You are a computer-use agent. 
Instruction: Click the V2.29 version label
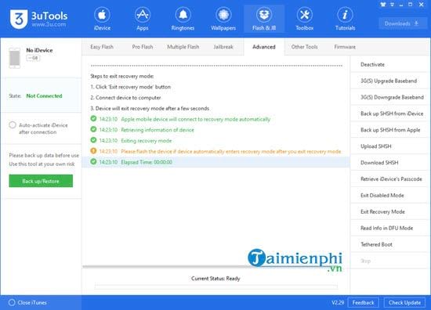pos(338,303)
